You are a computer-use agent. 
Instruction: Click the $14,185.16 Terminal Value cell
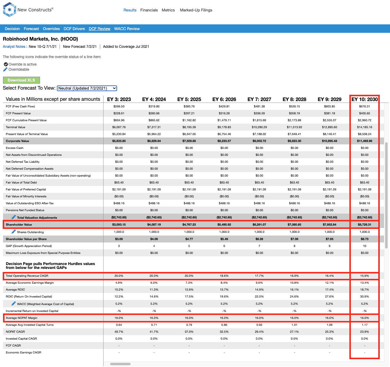tap(364, 127)
